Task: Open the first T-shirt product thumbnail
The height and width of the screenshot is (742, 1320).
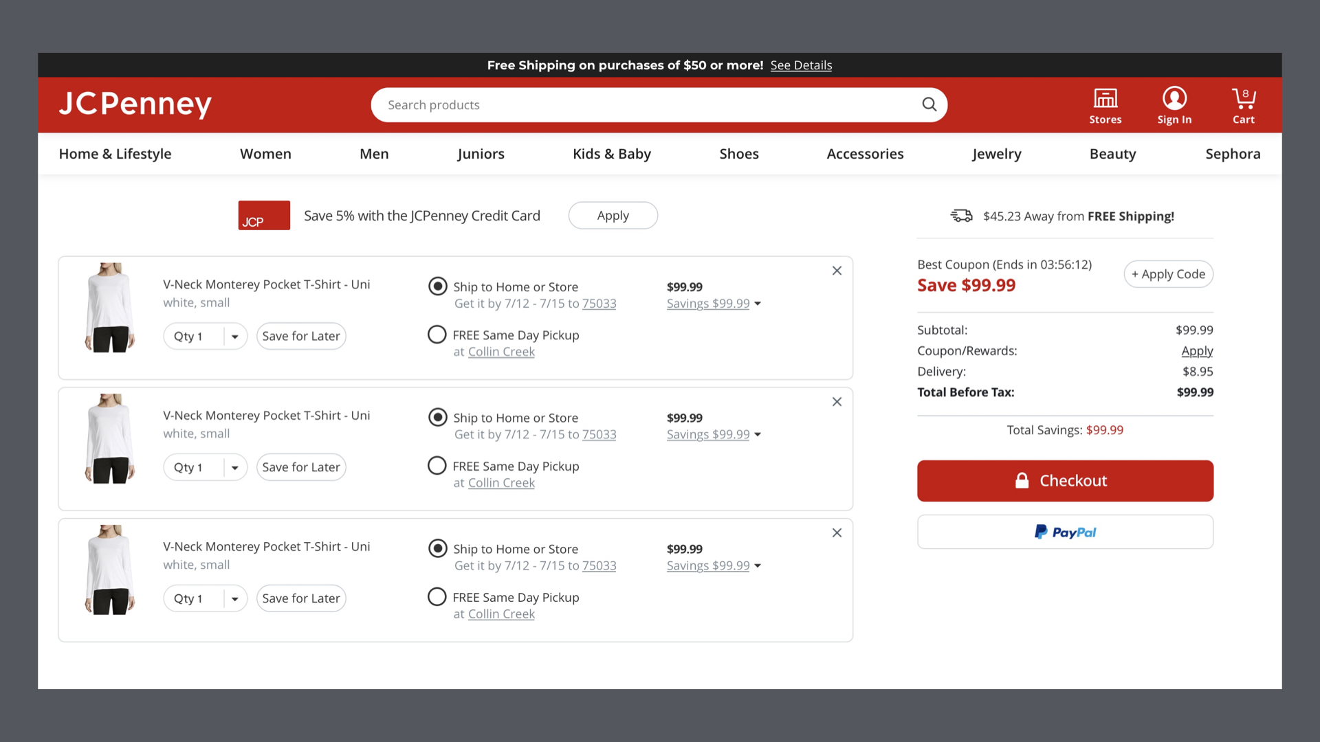Action: click(110, 308)
